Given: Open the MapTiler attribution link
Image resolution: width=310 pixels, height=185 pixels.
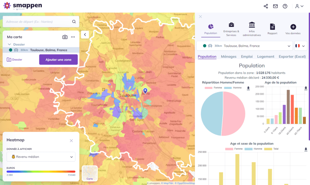Looking at the screenshot, I should click(167, 183).
